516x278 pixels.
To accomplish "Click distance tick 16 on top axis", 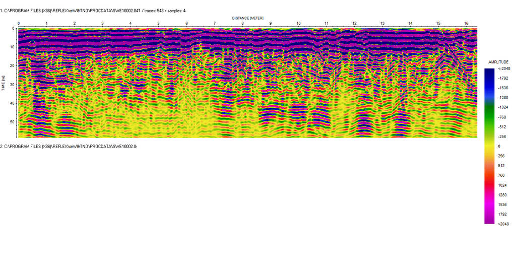I will (x=466, y=24).
